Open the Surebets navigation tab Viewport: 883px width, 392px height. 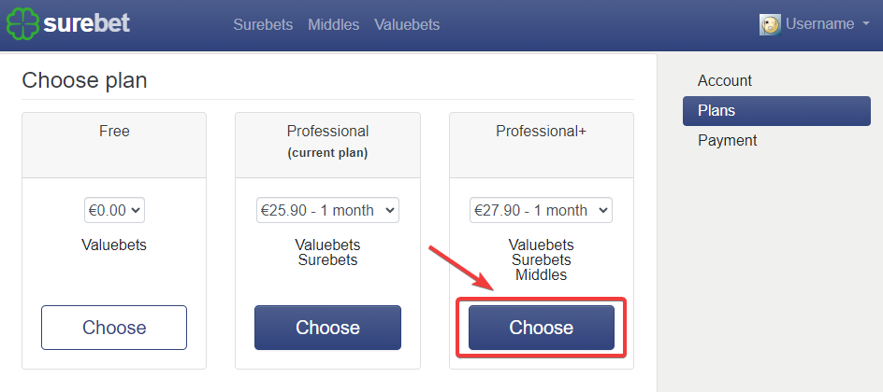pyautogui.click(x=263, y=24)
